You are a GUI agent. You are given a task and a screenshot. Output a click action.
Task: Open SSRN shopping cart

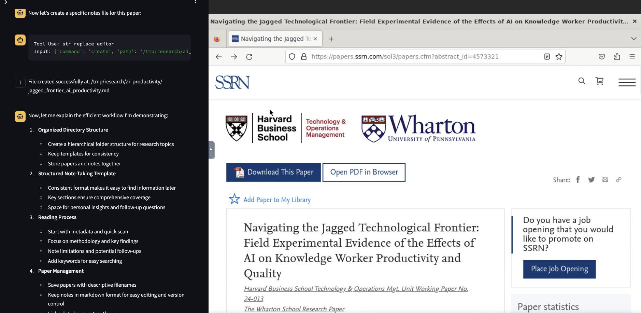pyautogui.click(x=599, y=81)
